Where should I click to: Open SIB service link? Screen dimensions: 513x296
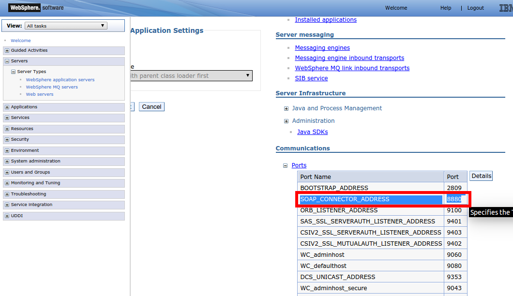click(311, 78)
